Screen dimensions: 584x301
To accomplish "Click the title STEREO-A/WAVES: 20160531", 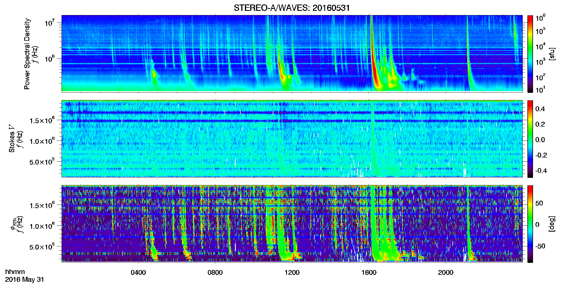I will click(x=292, y=8).
